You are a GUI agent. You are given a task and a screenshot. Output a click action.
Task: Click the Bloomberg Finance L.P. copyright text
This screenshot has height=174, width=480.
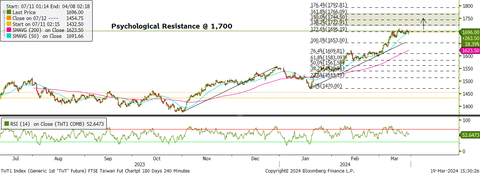pyautogui.click(x=309, y=171)
